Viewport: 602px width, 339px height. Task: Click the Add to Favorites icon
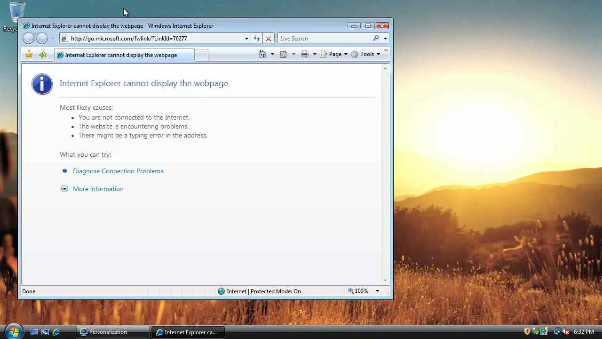coord(43,55)
